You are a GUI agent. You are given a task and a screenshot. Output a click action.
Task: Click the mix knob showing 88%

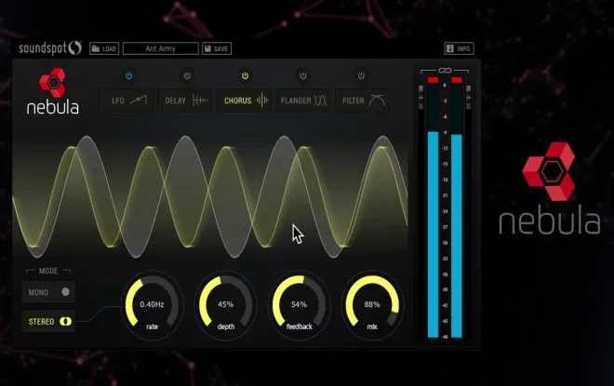(372, 304)
